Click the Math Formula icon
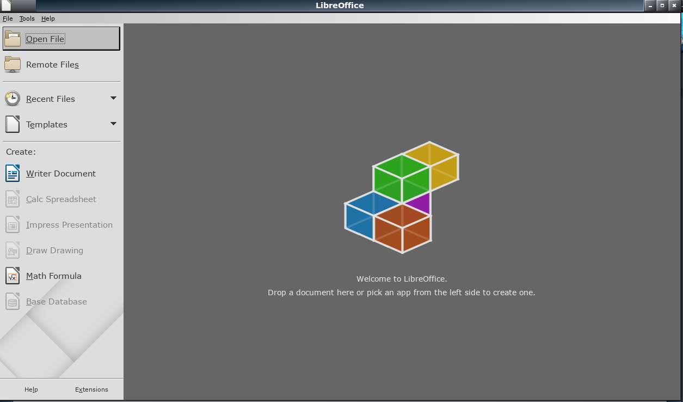 pos(13,276)
